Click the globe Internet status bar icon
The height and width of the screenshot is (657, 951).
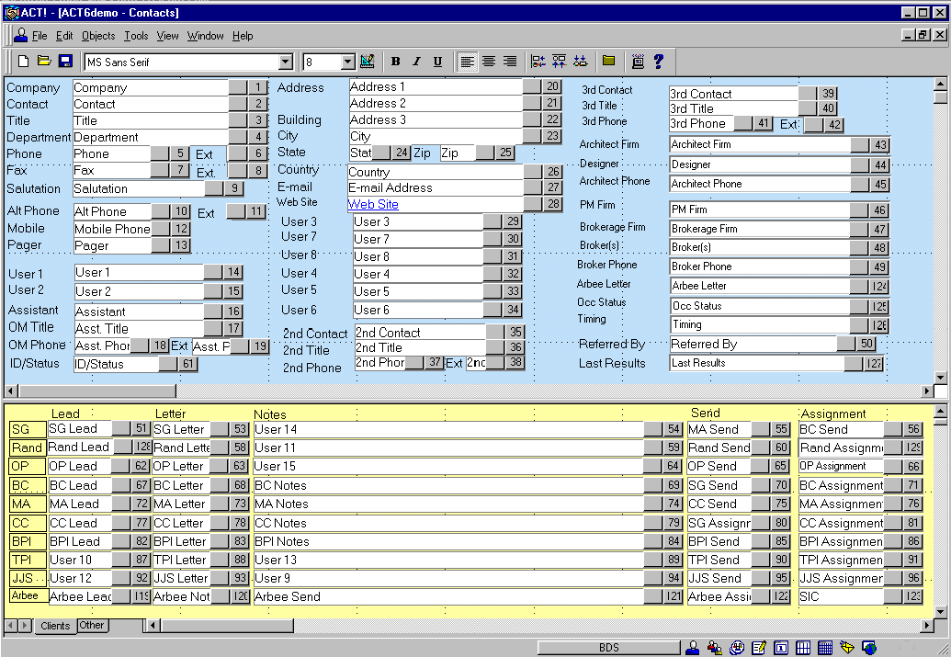[x=869, y=648]
